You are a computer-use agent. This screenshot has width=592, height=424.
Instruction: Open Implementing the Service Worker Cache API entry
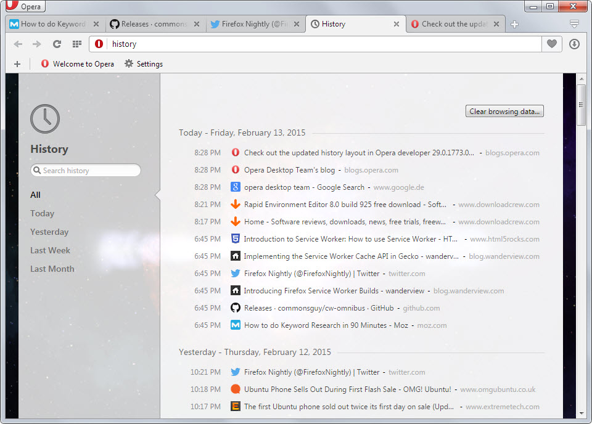click(x=351, y=256)
